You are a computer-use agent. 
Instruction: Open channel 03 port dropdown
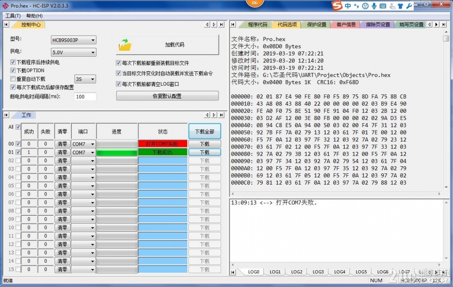pyautogui.click(x=83, y=169)
